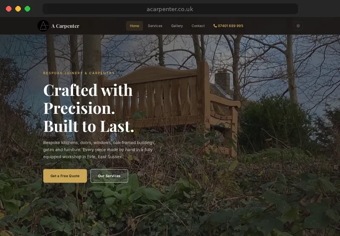Click the green maximize window dot
The height and width of the screenshot is (236, 340).
point(27,9)
